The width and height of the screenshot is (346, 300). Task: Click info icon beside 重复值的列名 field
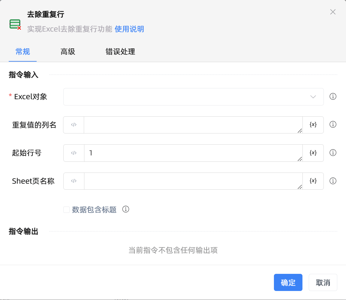click(x=333, y=124)
